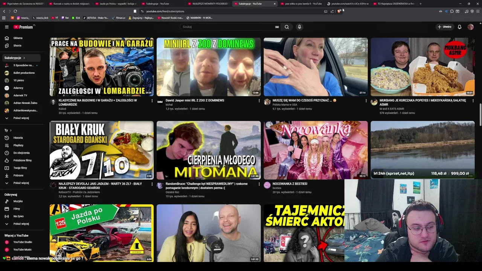Open Filman.cc bookmark
The height and width of the screenshot is (271, 482).
[118, 18]
